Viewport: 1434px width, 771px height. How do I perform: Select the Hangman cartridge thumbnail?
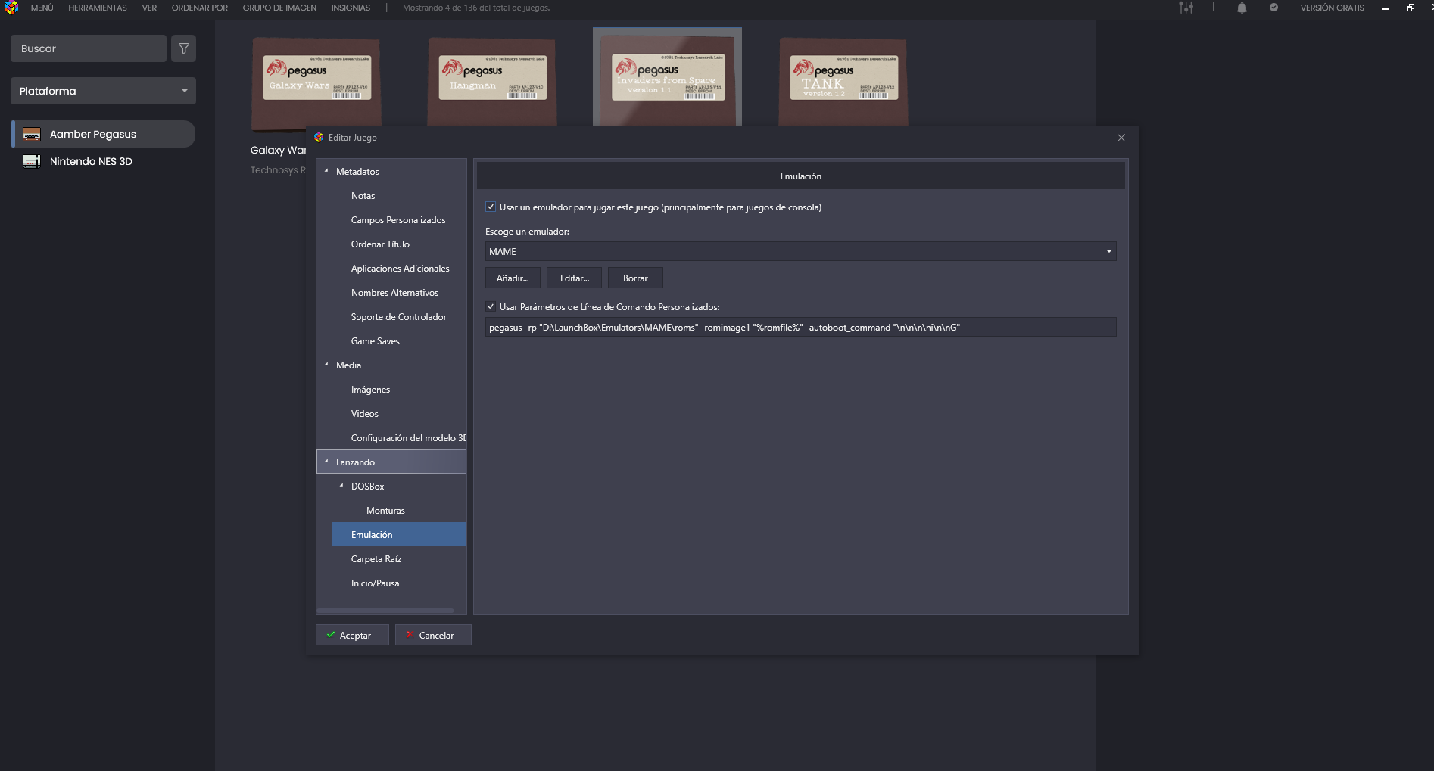tap(492, 82)
